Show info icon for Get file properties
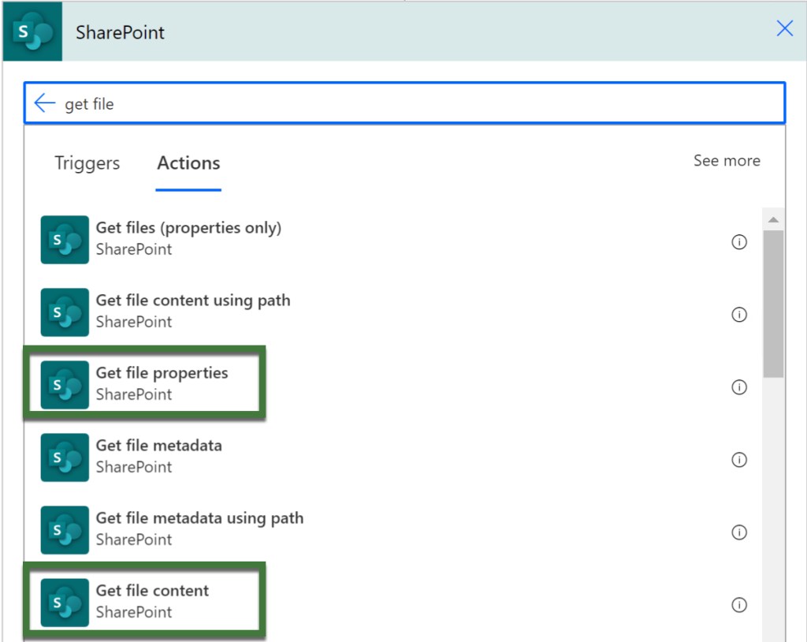The width and height of the screenshot is (807, 642). coord(738,387)
